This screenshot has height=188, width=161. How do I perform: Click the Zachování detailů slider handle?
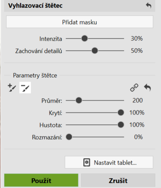[x=95, y=51]
